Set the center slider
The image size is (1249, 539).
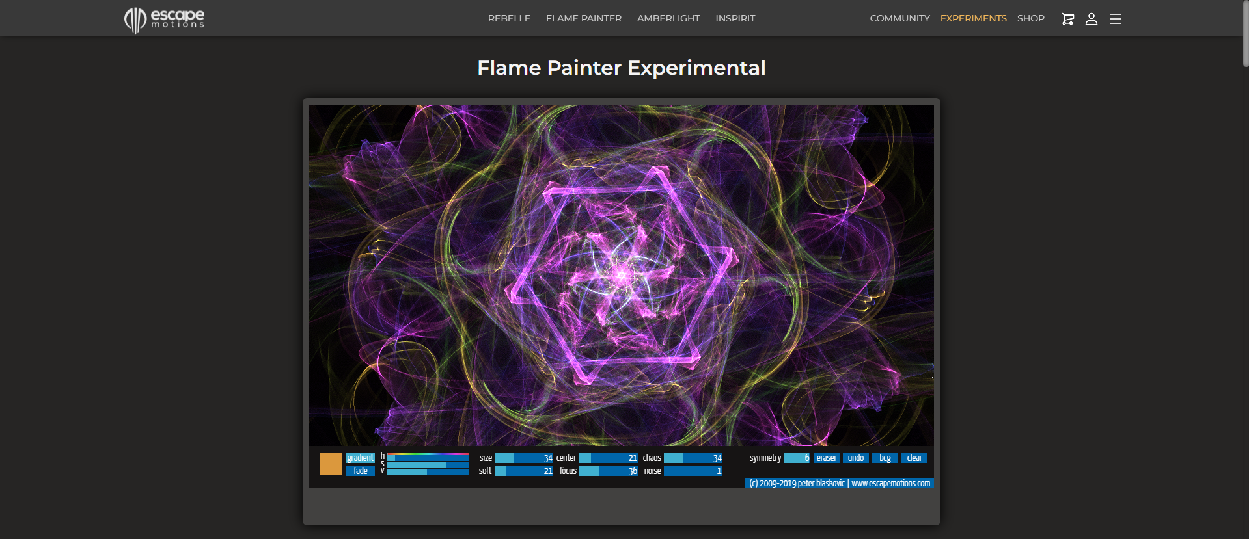[x=609, y=458]
